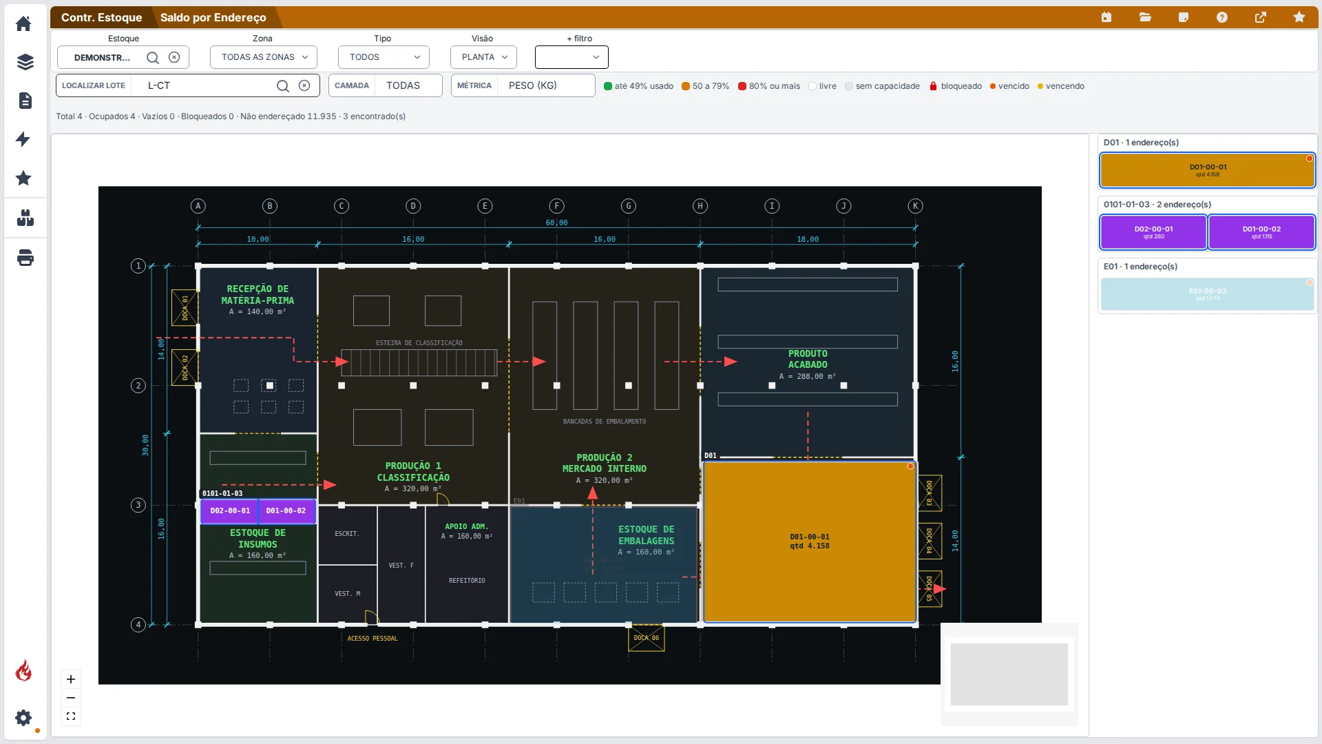Click the minimap thumbnail of the plan
This screenshot has height=744, width=1322.
tap(1009, 674)
